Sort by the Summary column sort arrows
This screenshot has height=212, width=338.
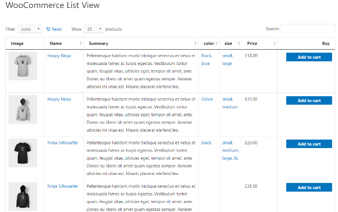[x=195, y=43]
